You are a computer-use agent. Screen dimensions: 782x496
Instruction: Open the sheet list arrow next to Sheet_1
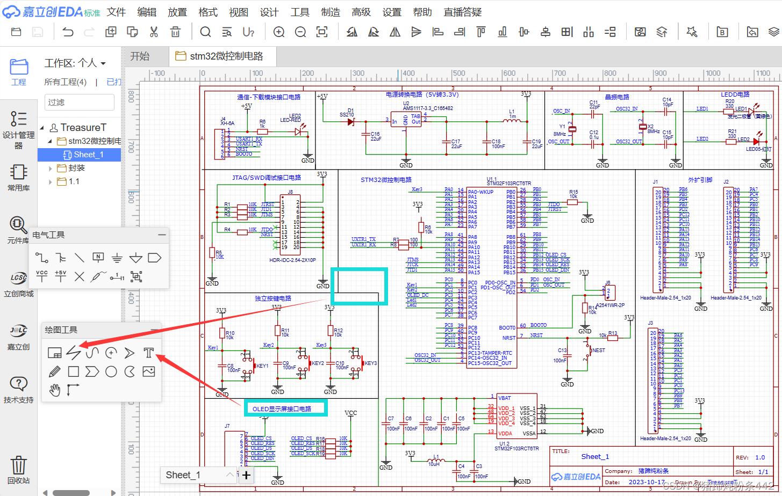tap(231, 475)
